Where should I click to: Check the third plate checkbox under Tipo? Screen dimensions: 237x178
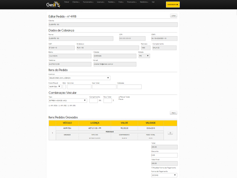click(68, 106)
